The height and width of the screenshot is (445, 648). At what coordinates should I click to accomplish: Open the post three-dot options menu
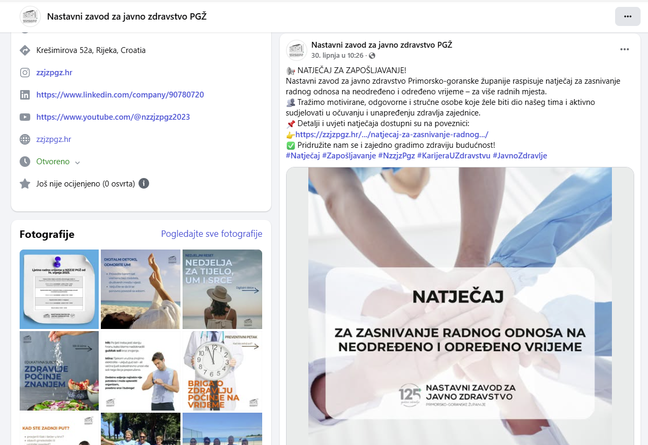[625, 49]
